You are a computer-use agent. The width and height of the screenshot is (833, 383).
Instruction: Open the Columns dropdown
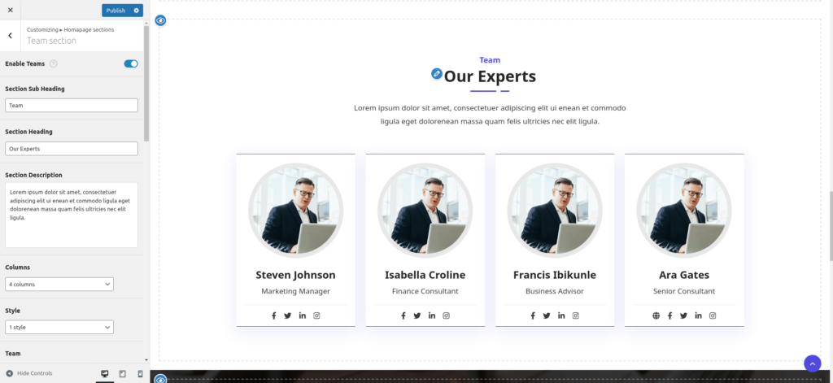click(x=59, y=284)
